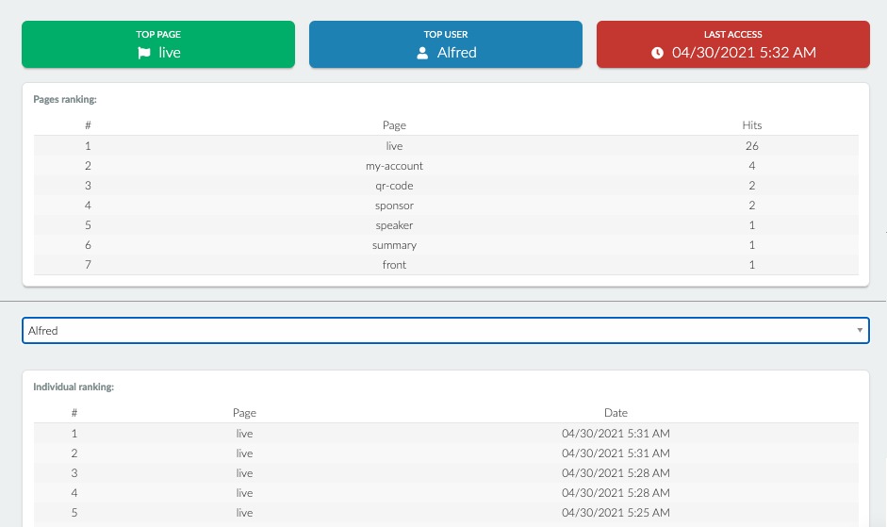Select the green Top Page card
Image resolution: width=887 pixels, height=527 pixels.
coord(158,44)
